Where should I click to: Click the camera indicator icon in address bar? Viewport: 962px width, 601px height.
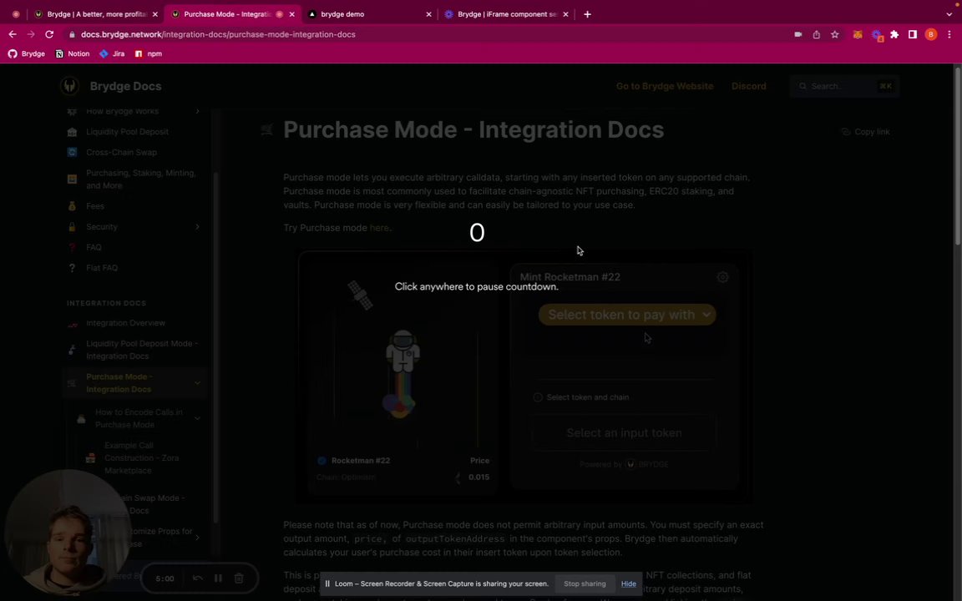[797, 34]
